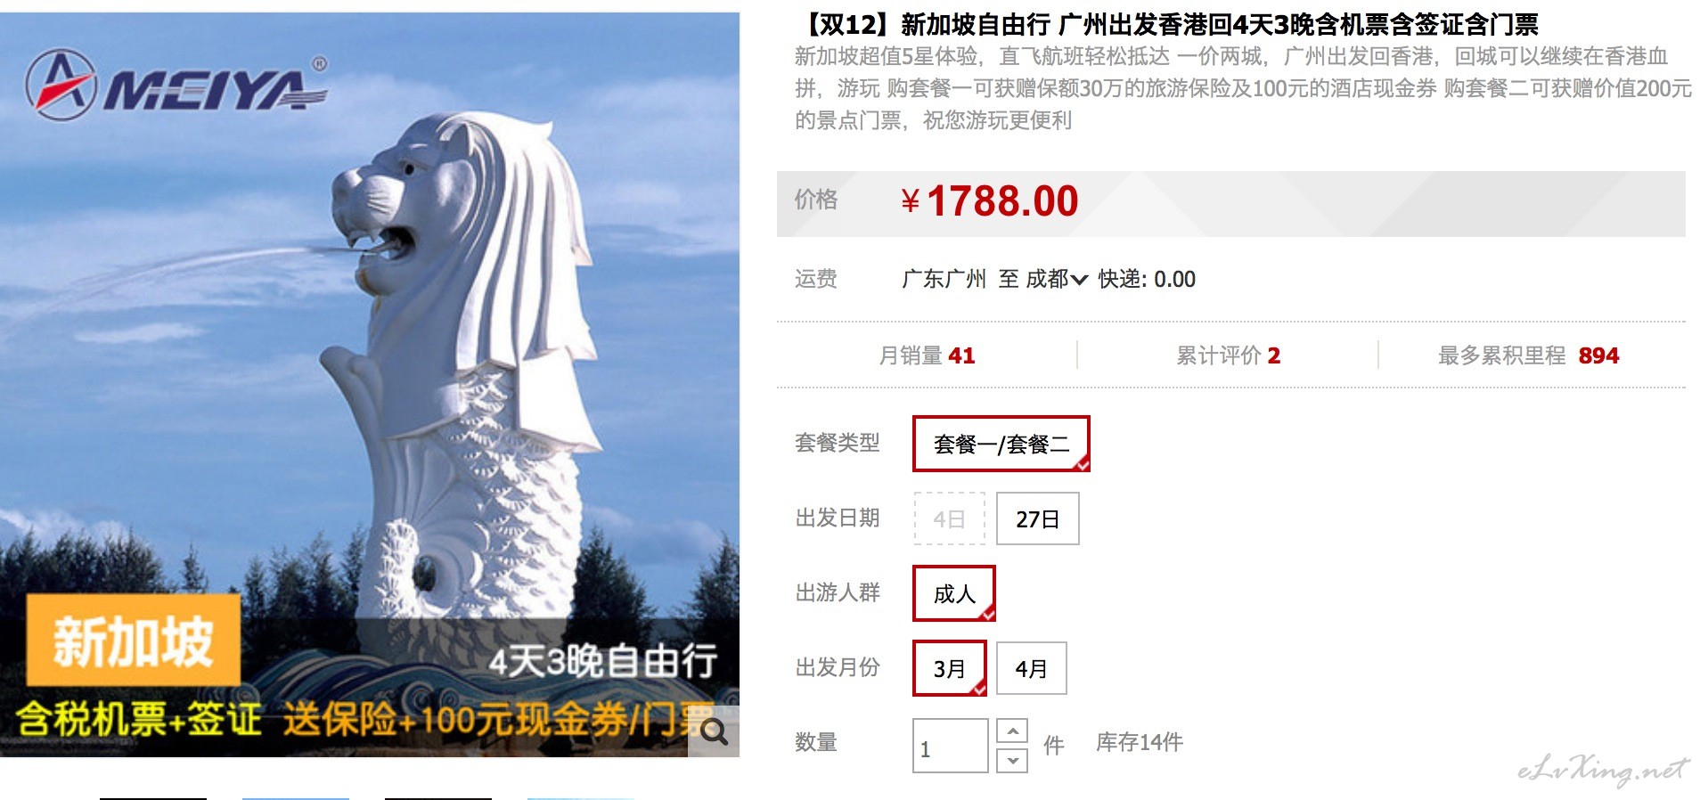
Task: Select the 套餐一/套餐二 package option
Action: point(1001,444)
